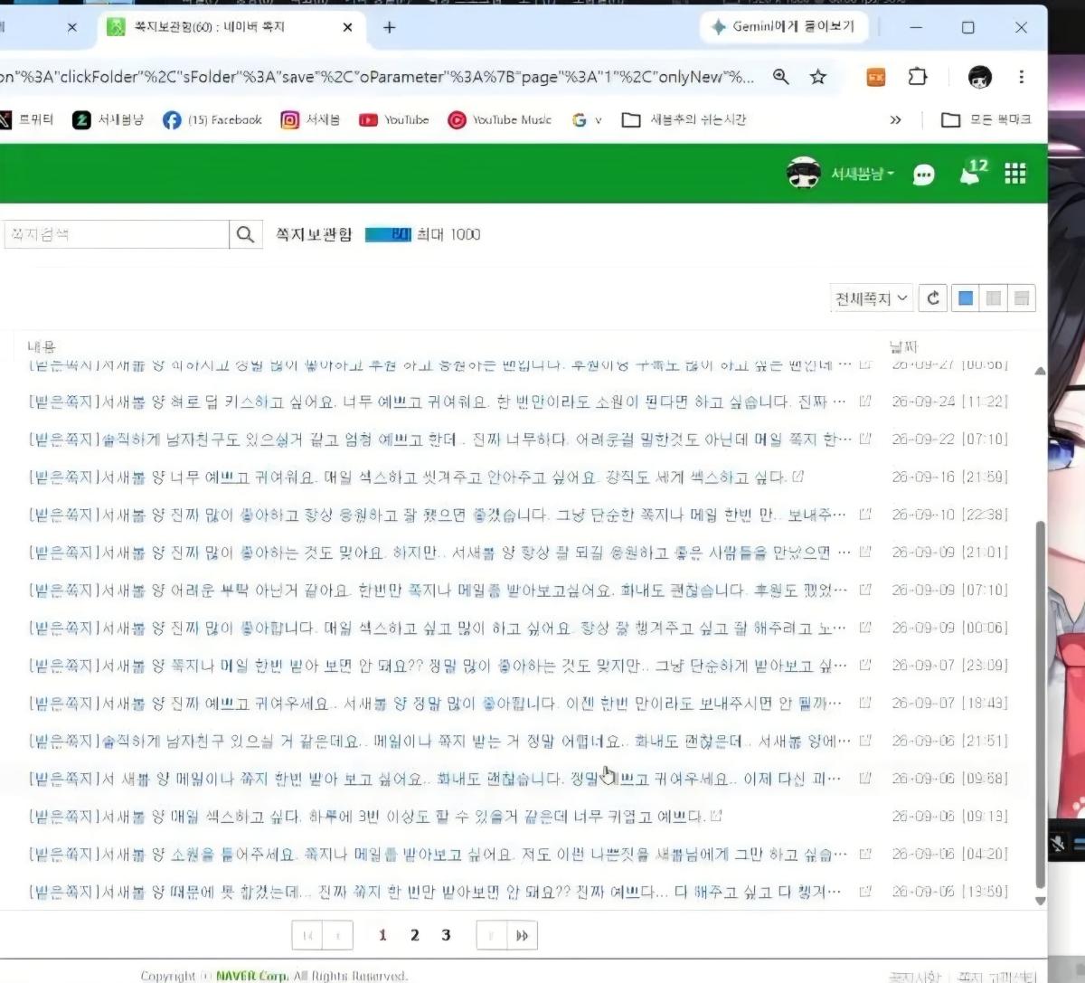Click the Gemini에게 물어보기 button
Viewport: 1085px width, 983px height.
tap(784, 27)
